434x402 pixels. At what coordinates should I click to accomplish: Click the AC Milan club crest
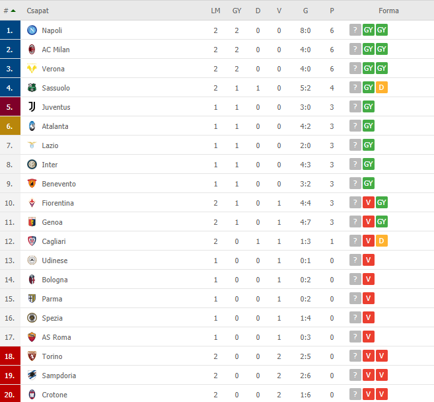point(32,50)
